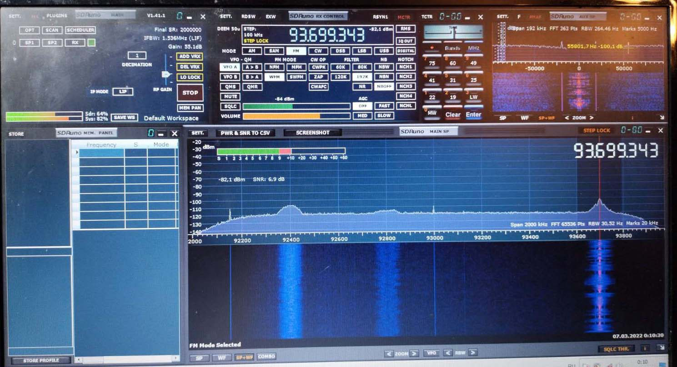Screen dimensions: 677x367
Task: Select the MW band key
Action: click(432, 113)
